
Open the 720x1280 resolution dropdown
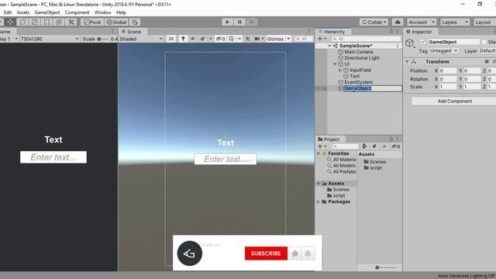point(50,39)
